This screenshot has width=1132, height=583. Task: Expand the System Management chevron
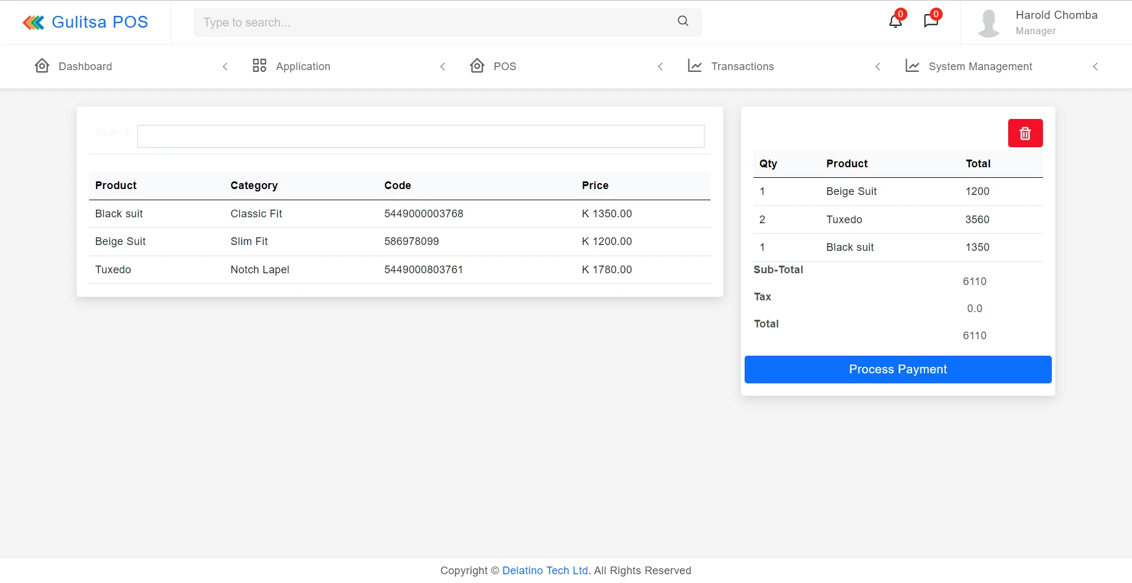point(1095,67)
